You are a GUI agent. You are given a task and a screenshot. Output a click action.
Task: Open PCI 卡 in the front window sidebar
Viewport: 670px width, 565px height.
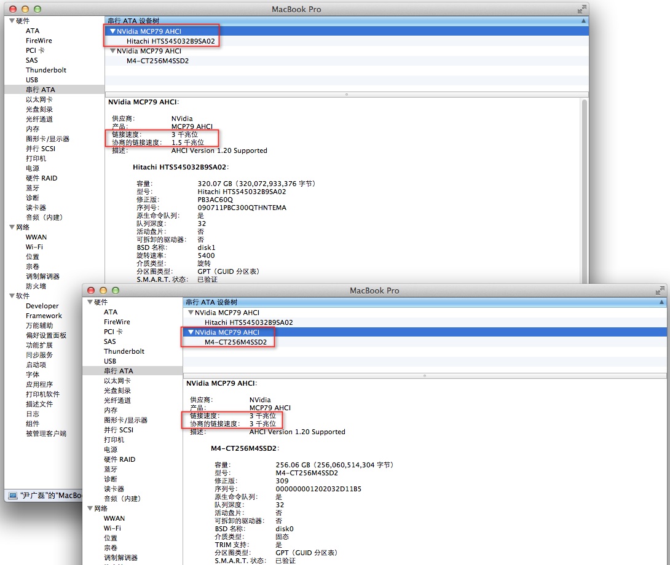(113, 332)
